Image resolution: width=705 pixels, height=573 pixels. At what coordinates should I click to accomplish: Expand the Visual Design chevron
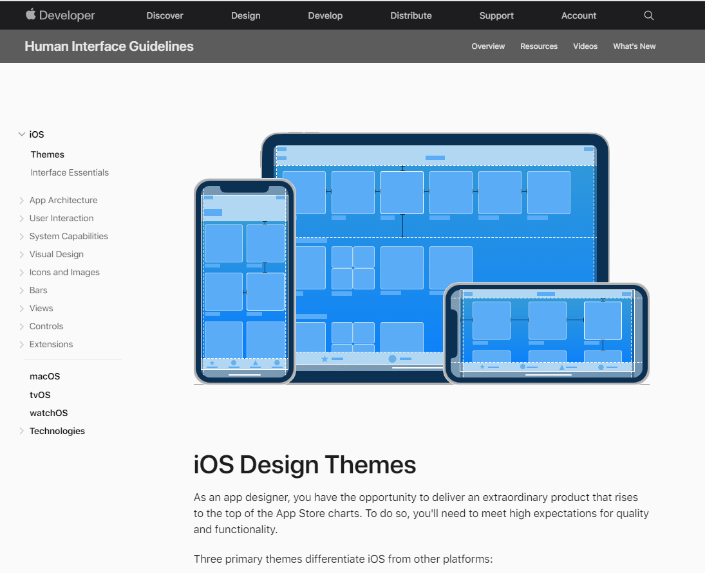[21, 254]
